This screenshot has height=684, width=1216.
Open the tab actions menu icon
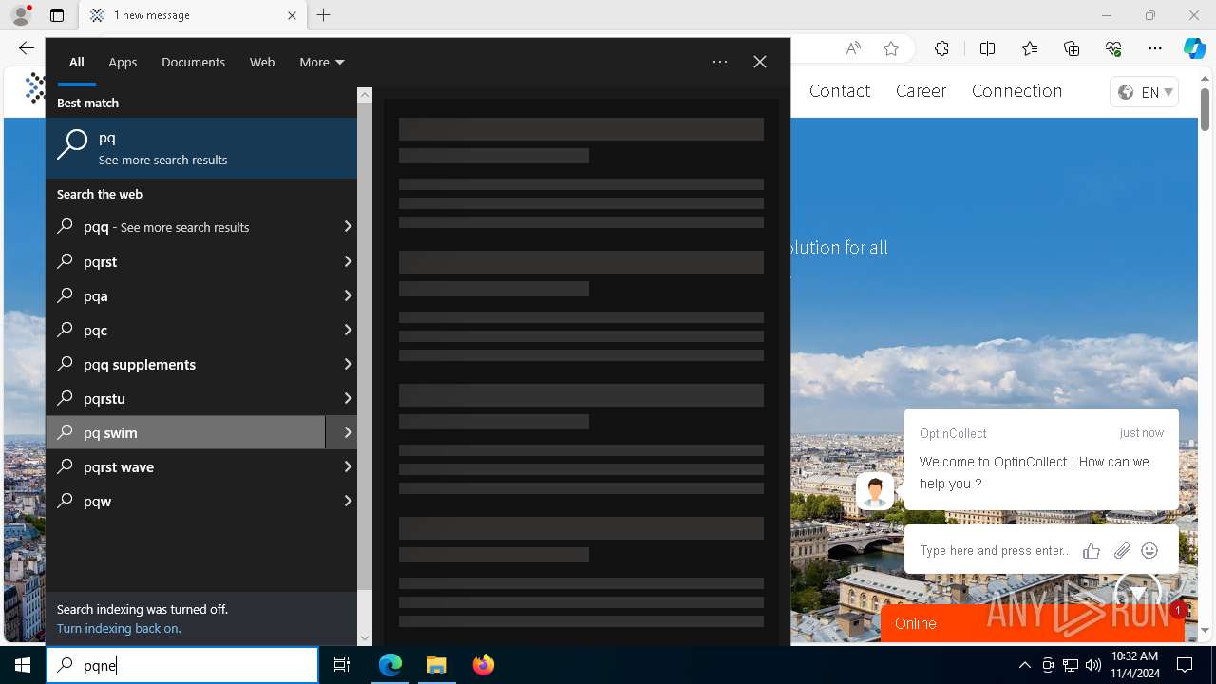[57, 15]
